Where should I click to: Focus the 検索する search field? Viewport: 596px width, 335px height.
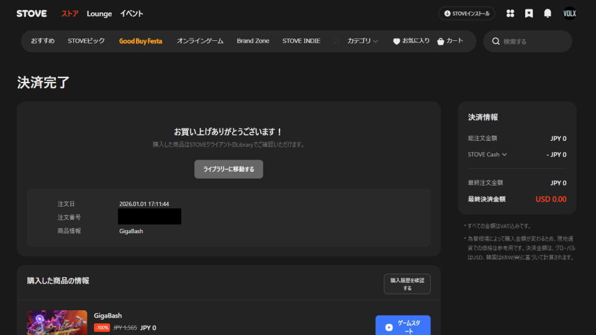coord(534,42)
